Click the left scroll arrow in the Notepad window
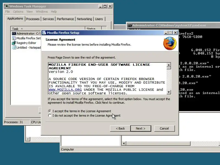Viewport: 220px width, 165px height. pyautogui.click(x=28, y=139)
